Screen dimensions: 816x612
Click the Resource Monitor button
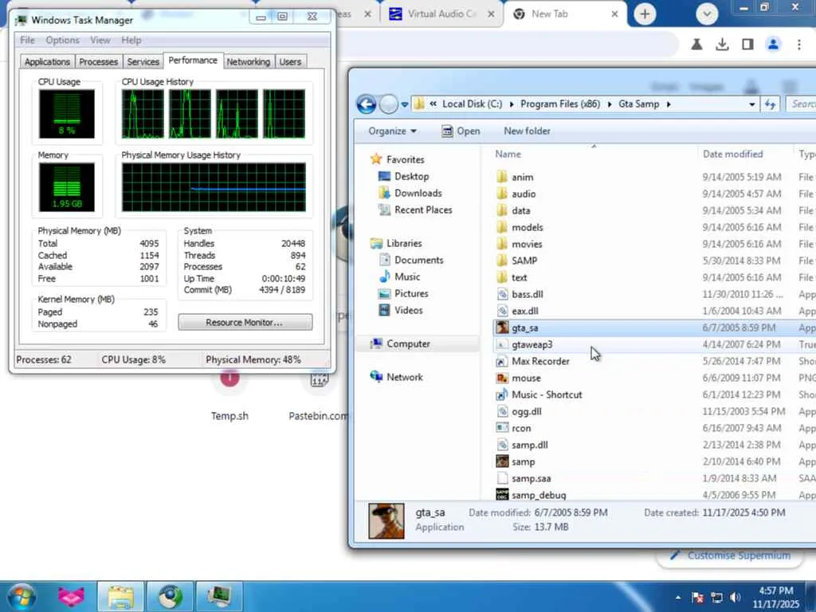coord(245,322)
